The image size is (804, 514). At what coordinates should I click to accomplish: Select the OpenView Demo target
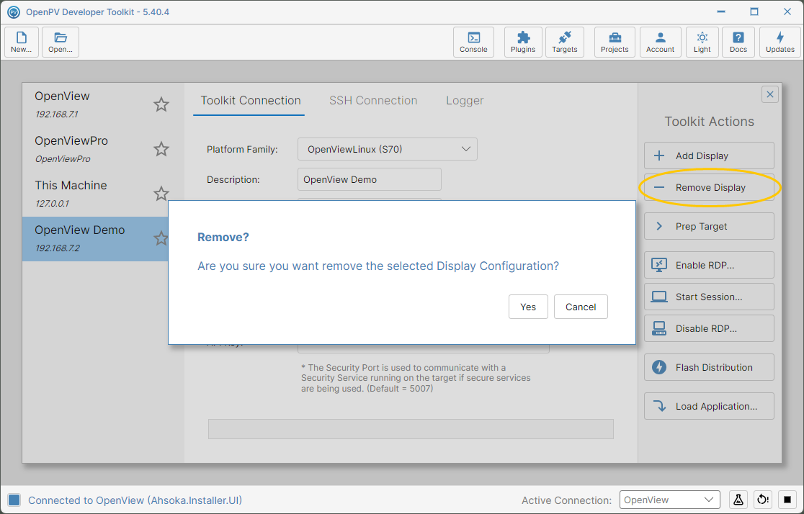tap(95, 239)
